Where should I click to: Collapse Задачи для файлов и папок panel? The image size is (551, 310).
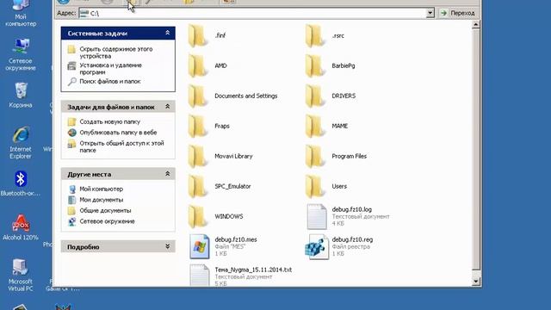[168, 107]
